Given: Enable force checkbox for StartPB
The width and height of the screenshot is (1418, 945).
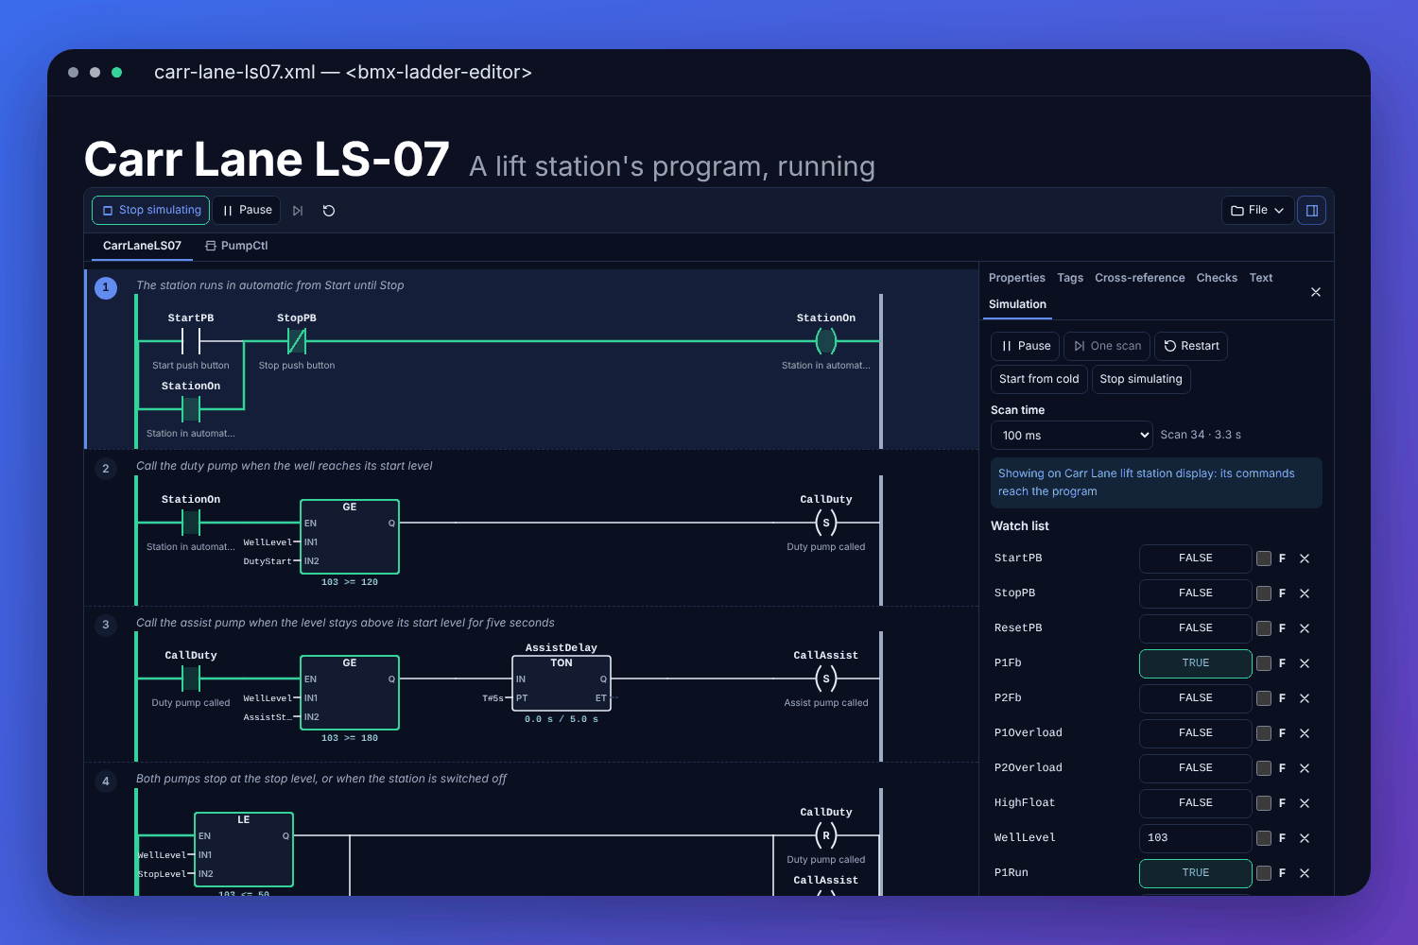Looking at the screenshot, I should tap(1264, 558).
